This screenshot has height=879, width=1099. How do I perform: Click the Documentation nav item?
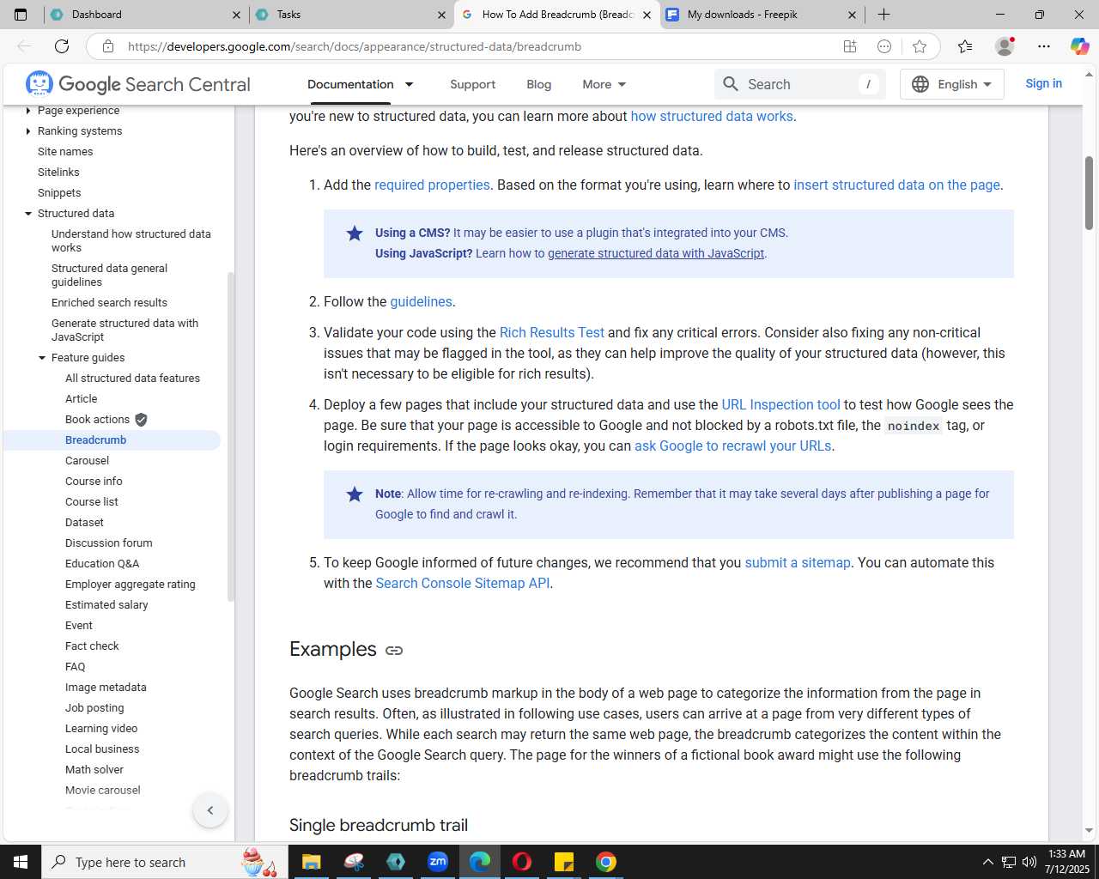coord(350,84)
